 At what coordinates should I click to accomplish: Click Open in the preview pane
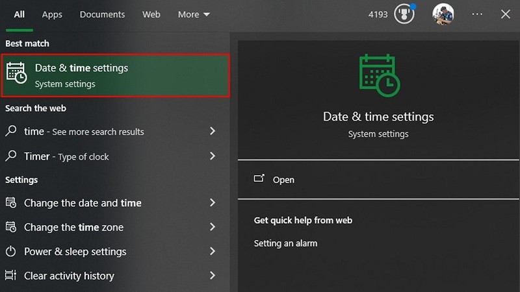[283, 180]
